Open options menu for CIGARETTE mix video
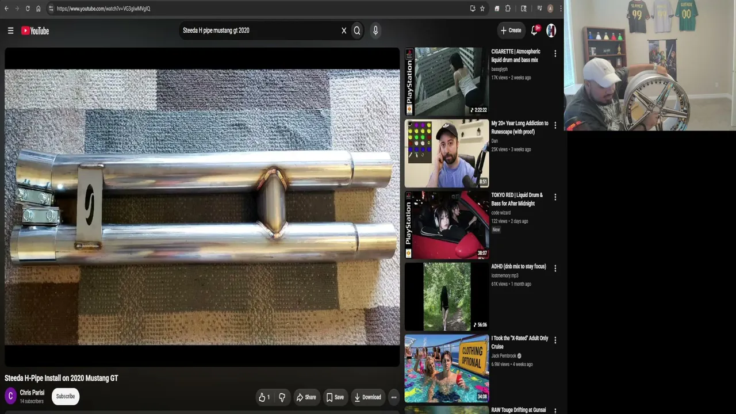The width and height of the screenshot is (736, 414). pos(555,53)
